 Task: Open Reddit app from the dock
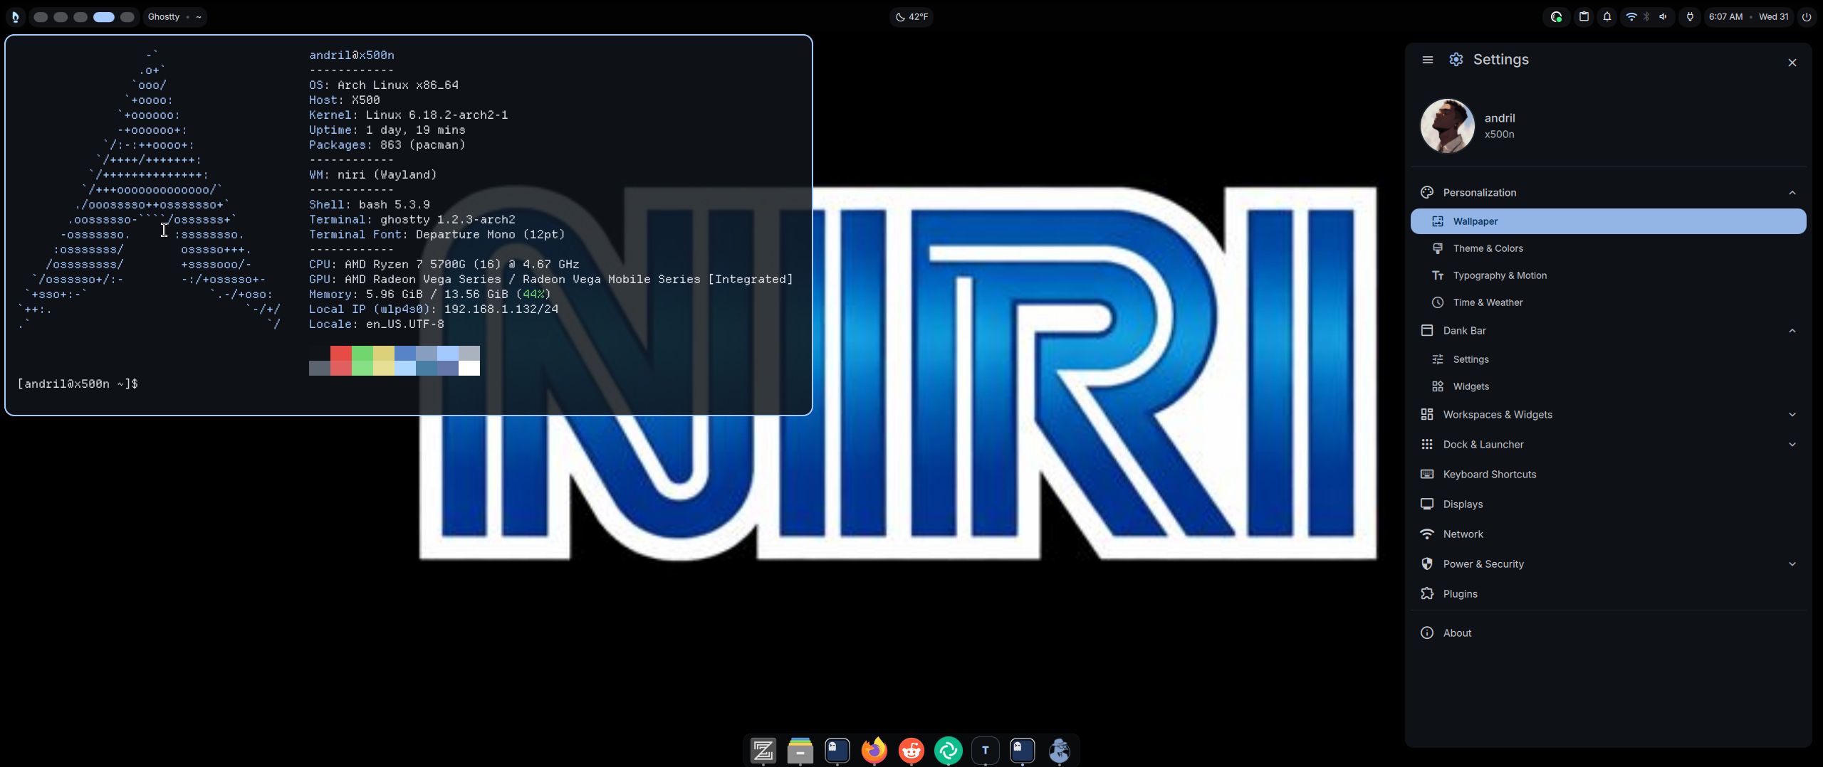[911, 750]
